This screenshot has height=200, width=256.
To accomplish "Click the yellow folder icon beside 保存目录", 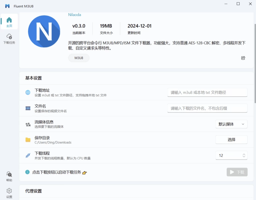I will click(28, 140).
